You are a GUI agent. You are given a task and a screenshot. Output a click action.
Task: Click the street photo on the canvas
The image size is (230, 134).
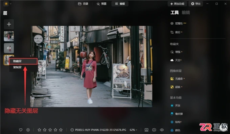pos(92,66)
